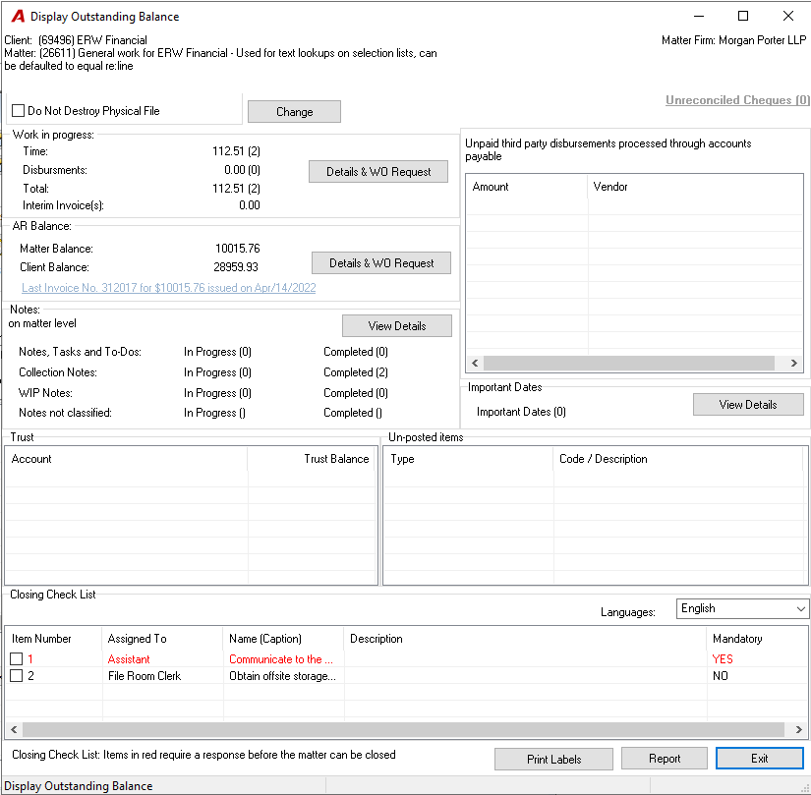Click the Change button
The width and height of the screenshot is (811, 795).
(x=294, y=112)
